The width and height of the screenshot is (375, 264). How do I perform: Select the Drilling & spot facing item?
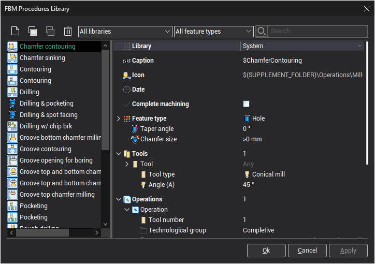click(x=49, y=115)
